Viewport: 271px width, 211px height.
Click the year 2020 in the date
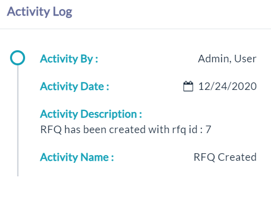coord(244,86)
